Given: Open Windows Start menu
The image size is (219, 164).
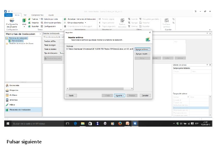Looking at the screenshot, I should [8, 124].
